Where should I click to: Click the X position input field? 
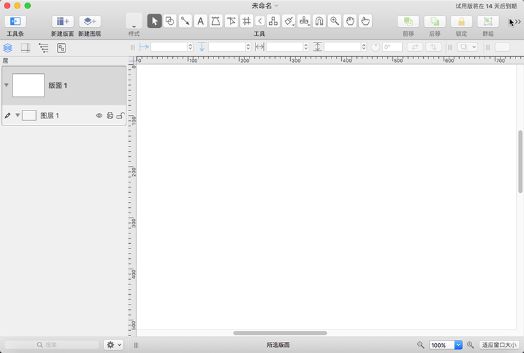169,47
